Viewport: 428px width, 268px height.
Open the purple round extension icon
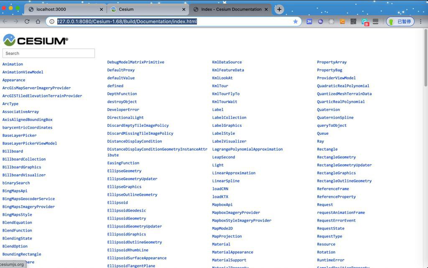click(x=321, y=22)
